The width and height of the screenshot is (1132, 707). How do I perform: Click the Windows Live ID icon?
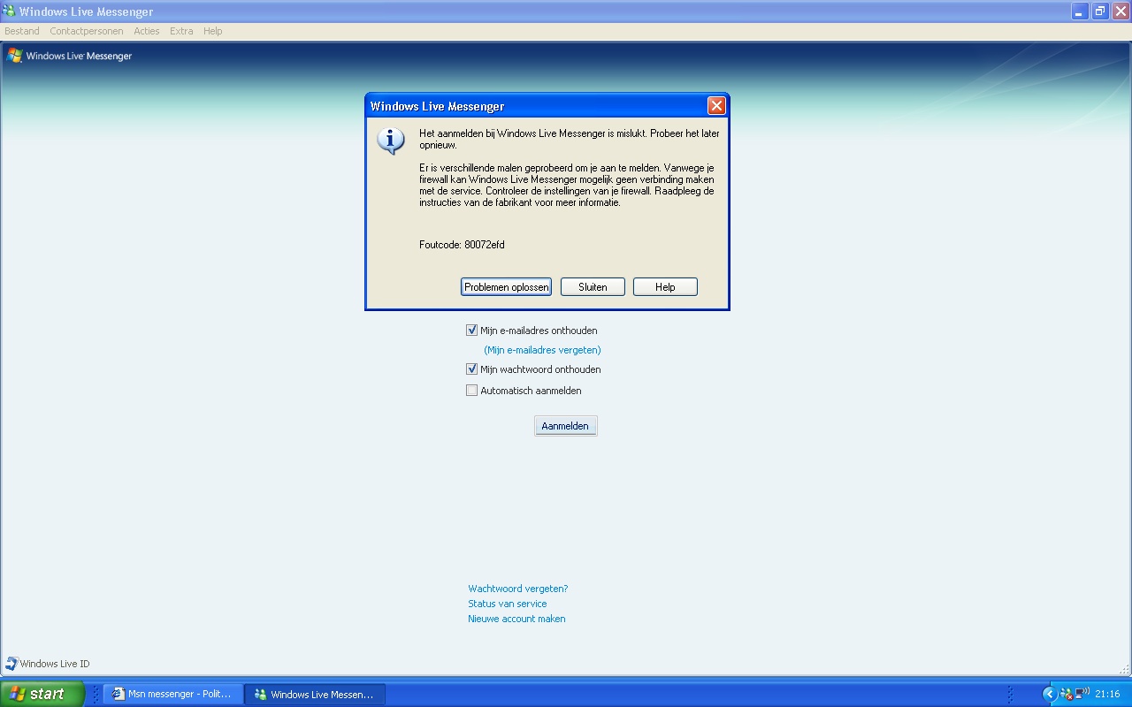(11, 664)
